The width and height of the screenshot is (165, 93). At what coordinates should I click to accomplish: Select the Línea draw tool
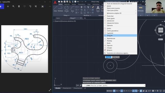click(x=55, y=9)
